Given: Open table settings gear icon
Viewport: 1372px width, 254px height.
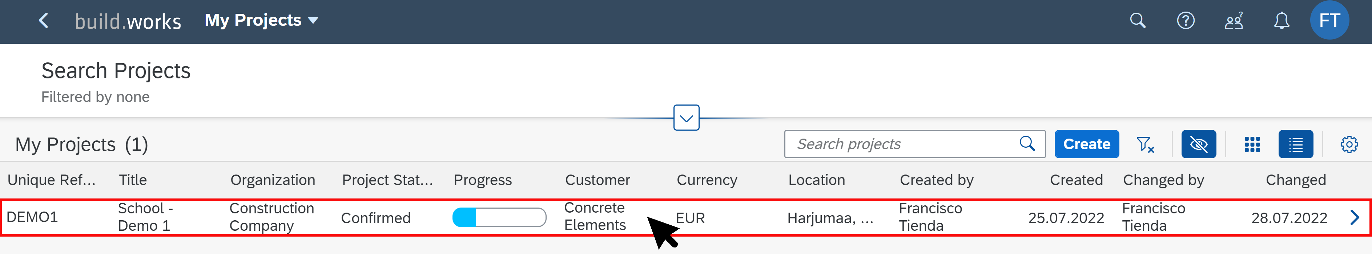Looking at the screenshot, I should click(1349, 144).
